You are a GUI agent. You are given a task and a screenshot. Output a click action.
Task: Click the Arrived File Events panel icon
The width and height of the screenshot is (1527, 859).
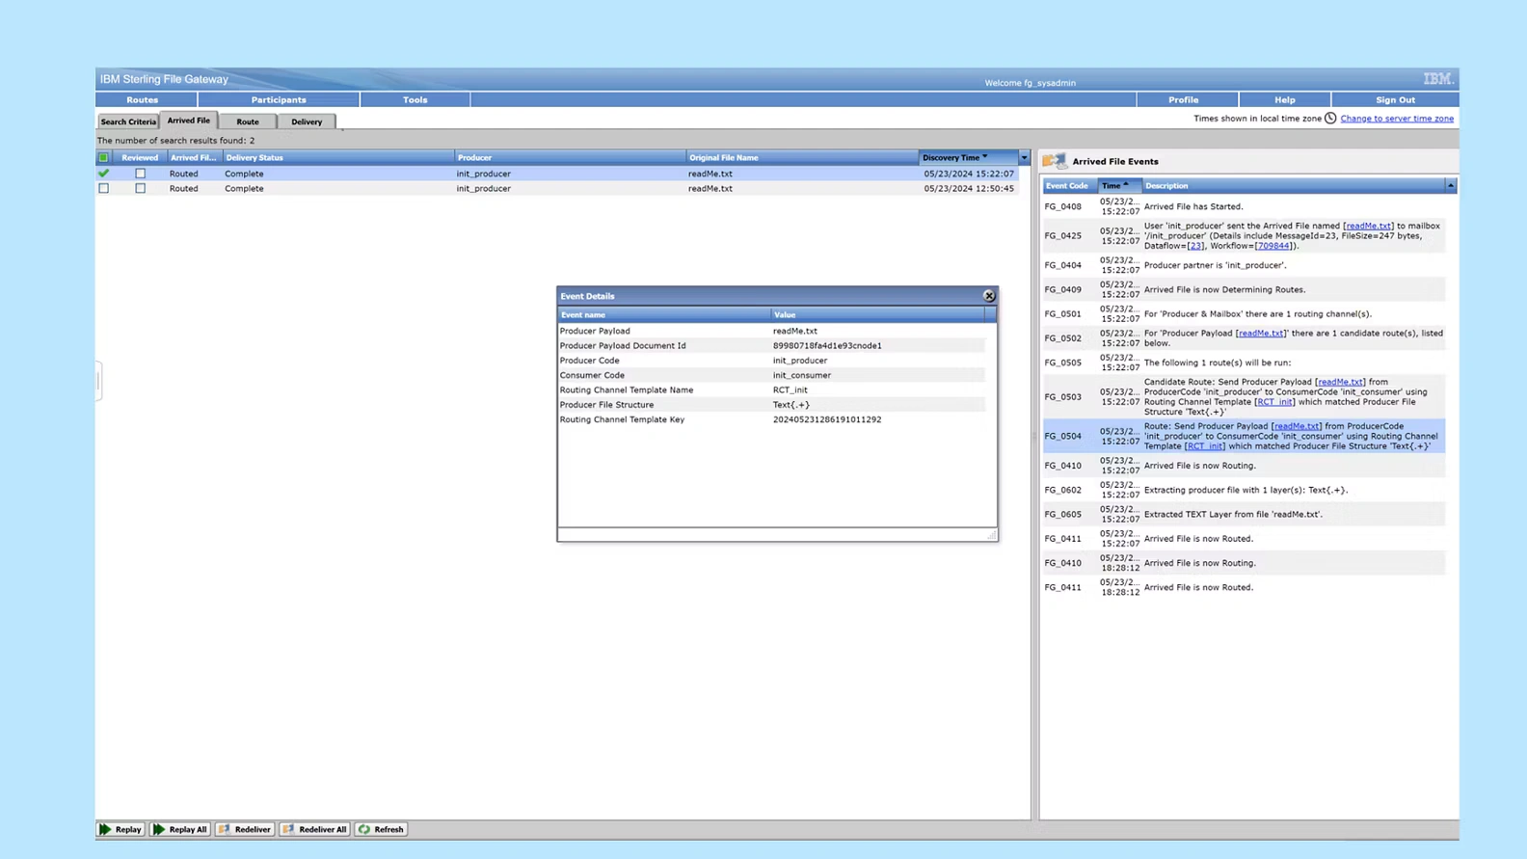(1055, 161)
